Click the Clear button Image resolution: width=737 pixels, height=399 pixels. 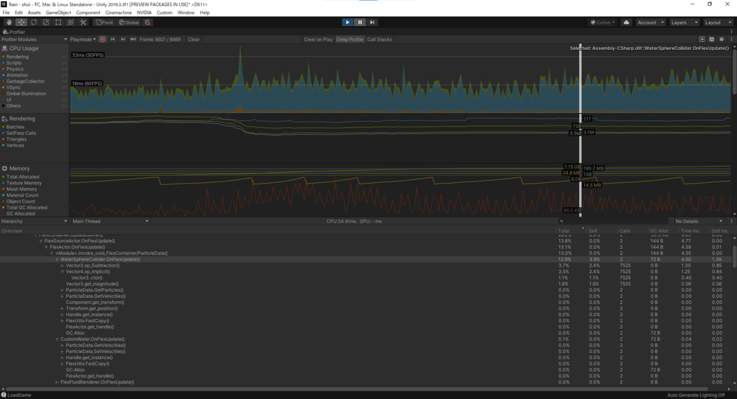[193, 39]
